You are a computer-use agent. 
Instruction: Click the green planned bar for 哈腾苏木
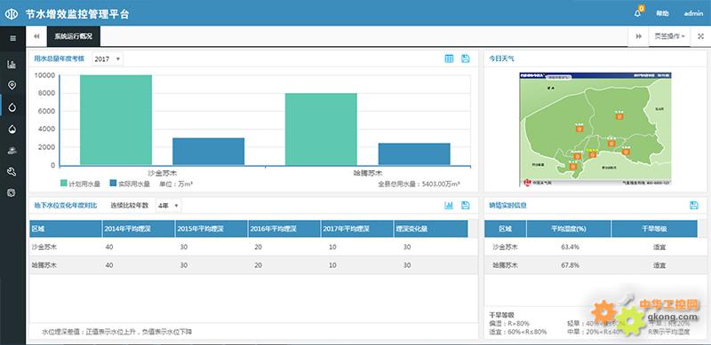click(x=321, y=129)
